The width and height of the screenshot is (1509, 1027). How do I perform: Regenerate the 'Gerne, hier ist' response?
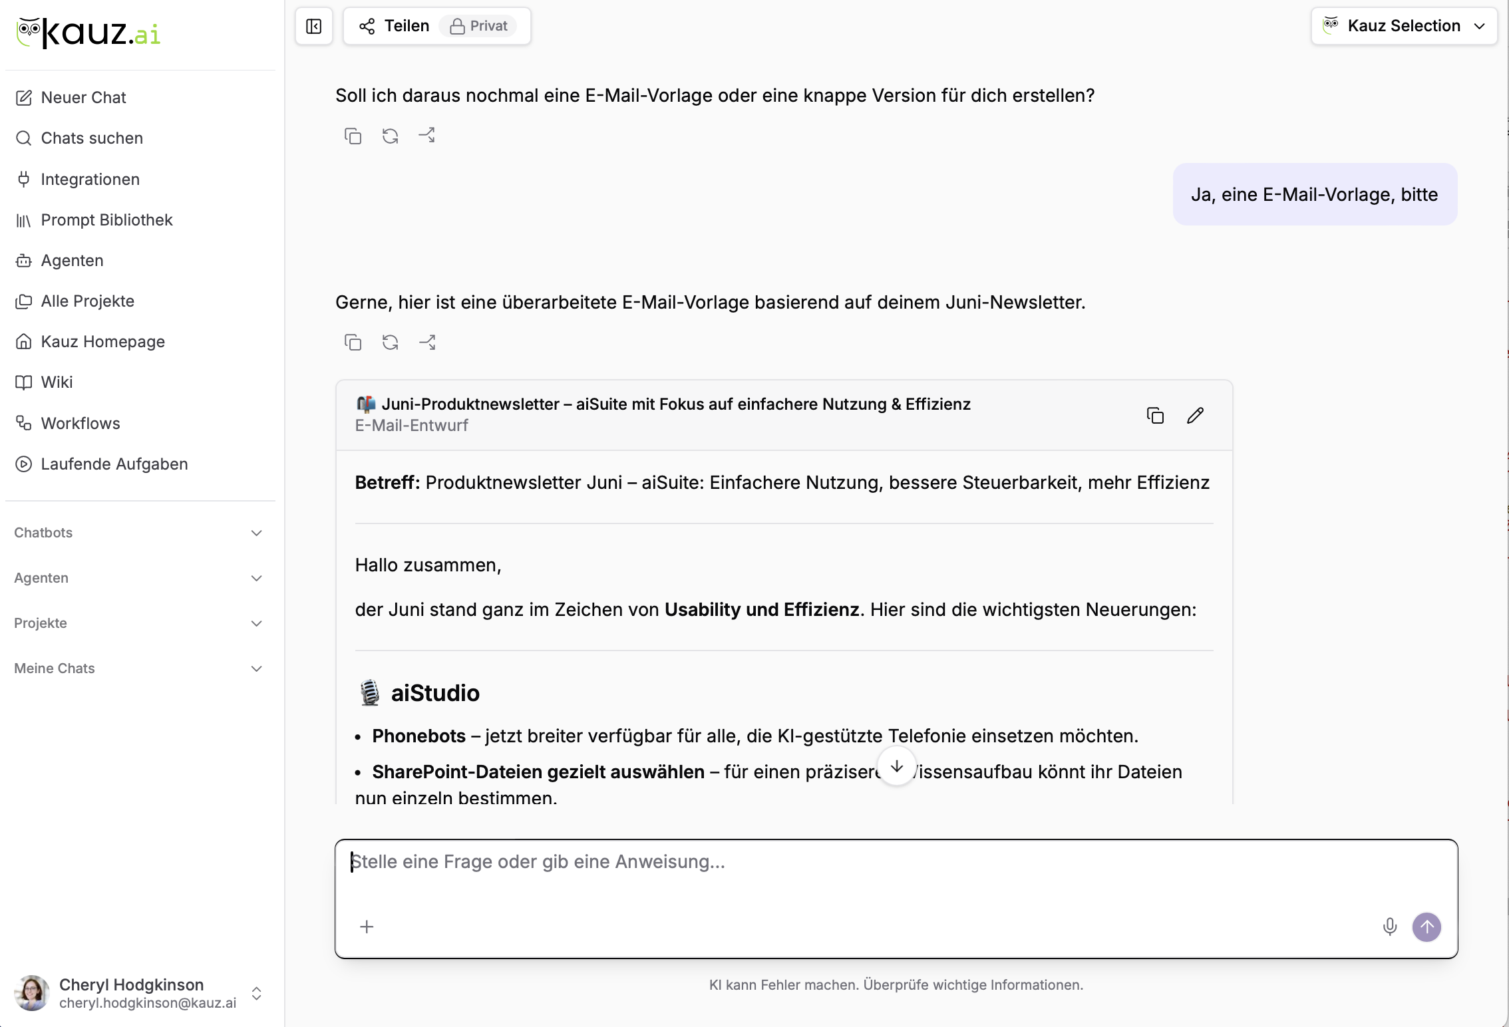pos(390,342)
